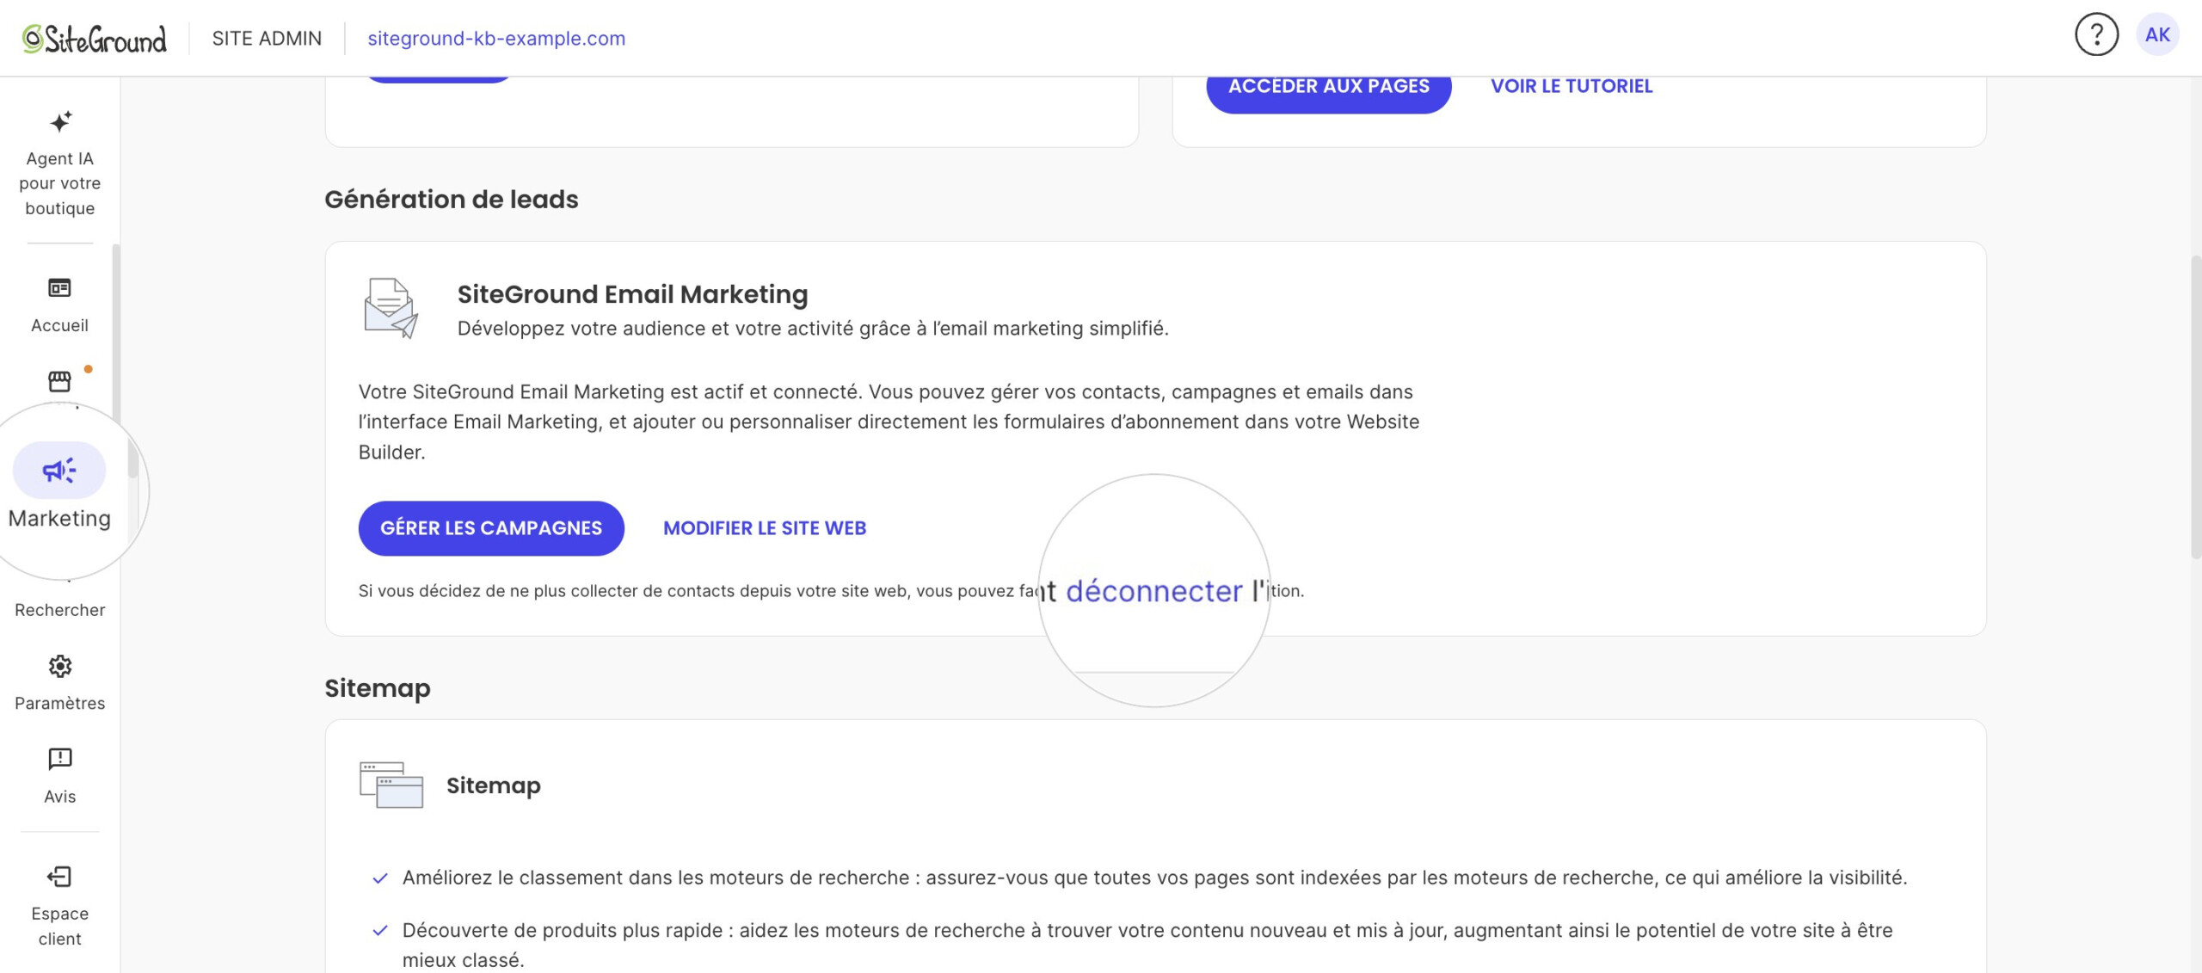The image size is (2202, 973).
Task: Open Rechercher in the sidebar
Action: pyautogui.click(x=59, y=609)
